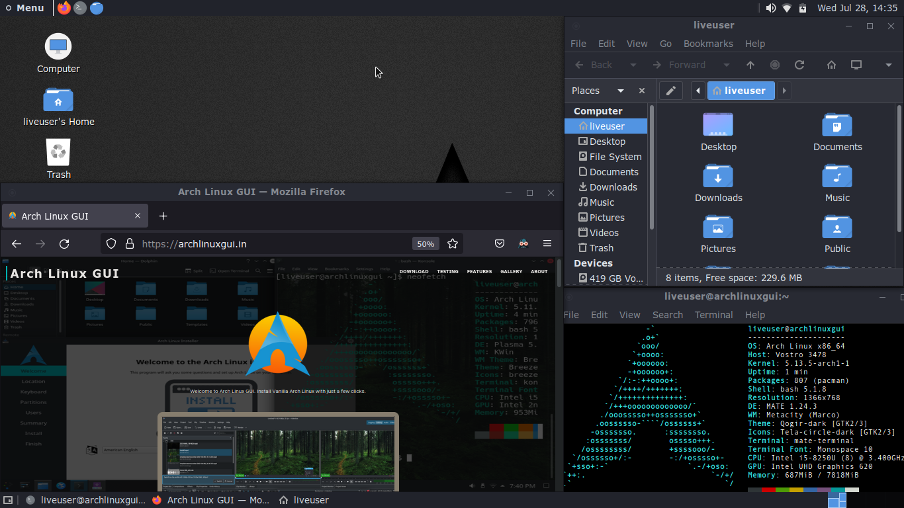Select File System in Places sidebar
This screenshot has width=904, height=508.
pyautogui.click(x=606, y=157)
